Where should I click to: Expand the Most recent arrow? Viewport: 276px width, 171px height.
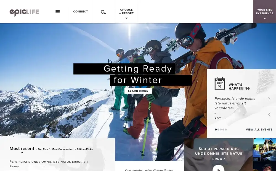pos(22,152)
